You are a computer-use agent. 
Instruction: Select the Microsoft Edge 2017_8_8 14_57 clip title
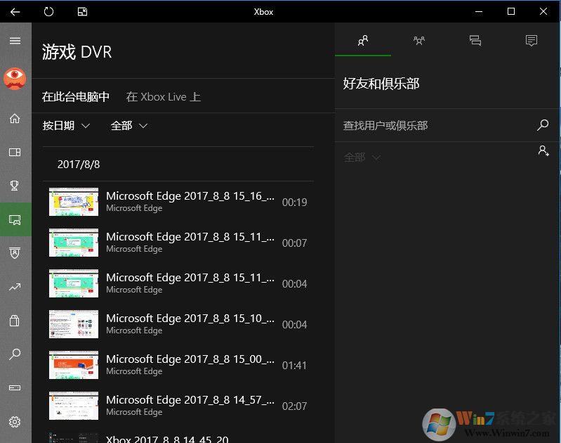(190, 400)
